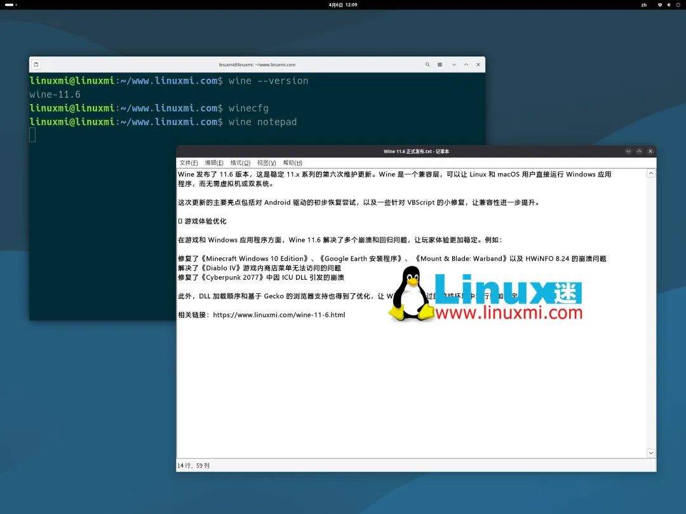This screenshot has width=686, height=514.
Task: Open the terminal search icon
Action: pyautogui.click(x=427, y=64)
